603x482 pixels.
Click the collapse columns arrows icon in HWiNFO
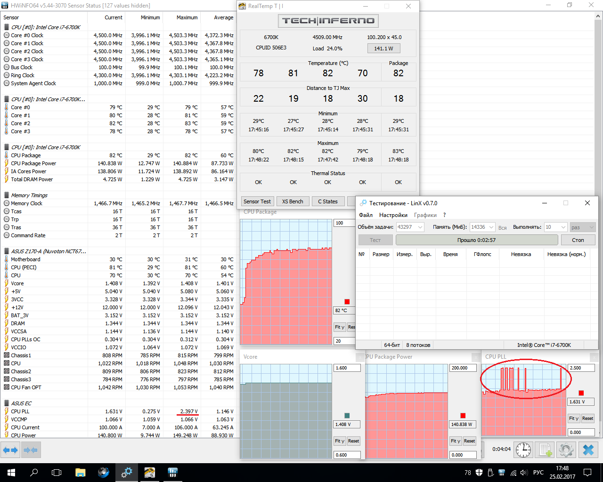coord(30,450)
